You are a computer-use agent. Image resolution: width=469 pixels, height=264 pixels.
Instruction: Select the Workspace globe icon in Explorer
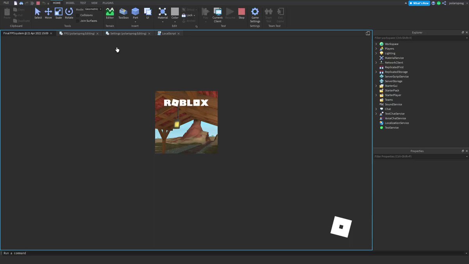381,44
